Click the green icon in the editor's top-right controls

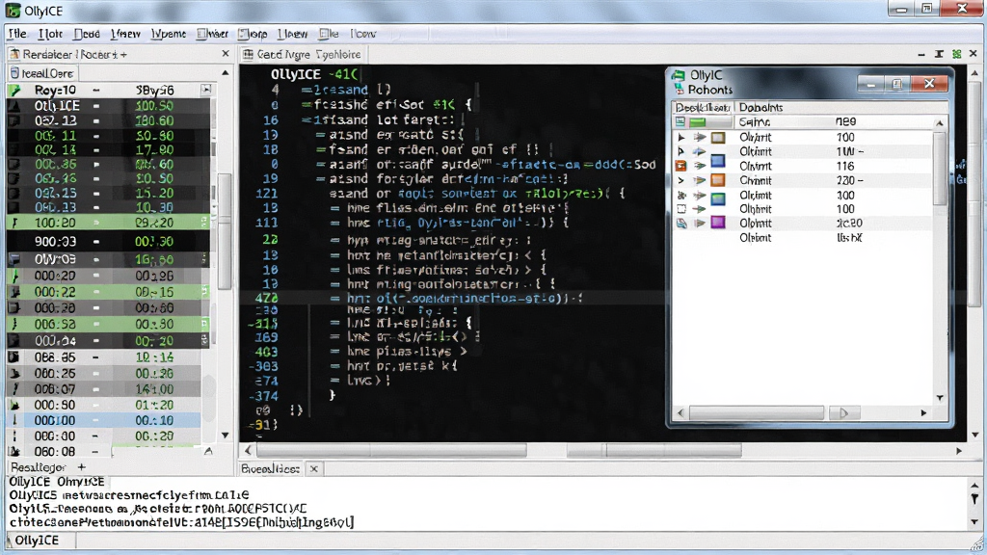tap(957, 55)
